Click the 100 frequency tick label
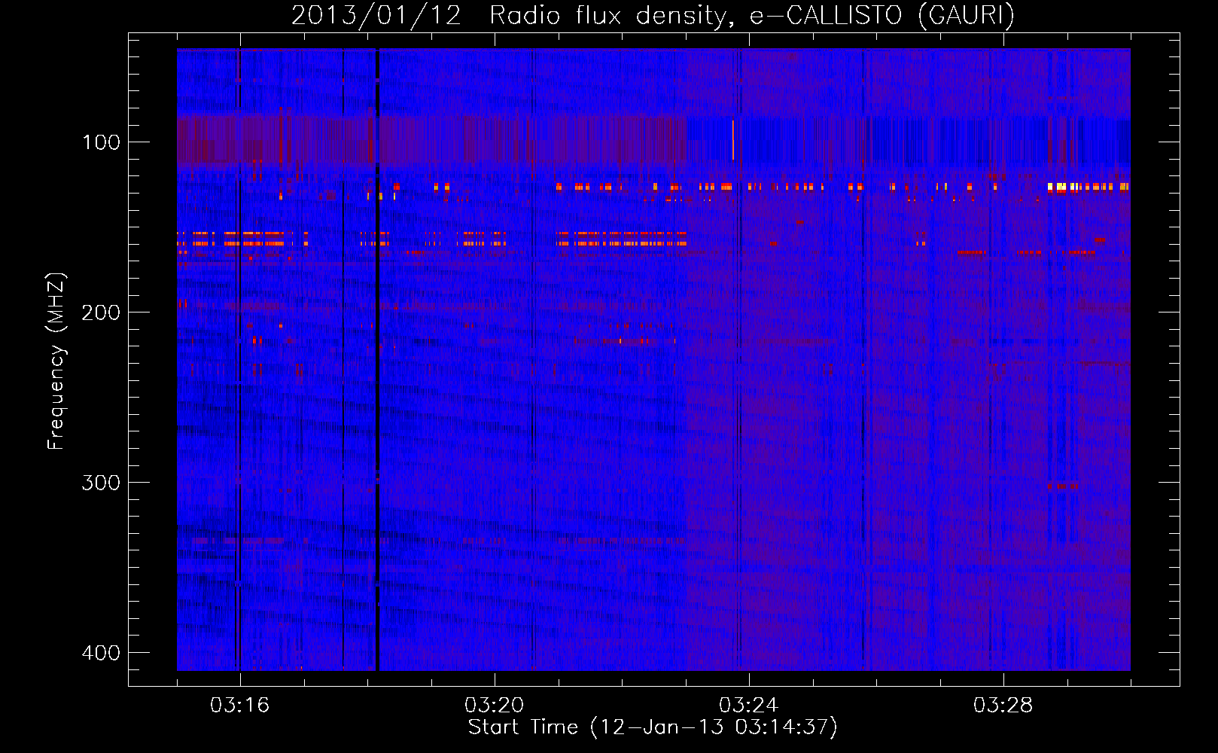 pos(101,142)
